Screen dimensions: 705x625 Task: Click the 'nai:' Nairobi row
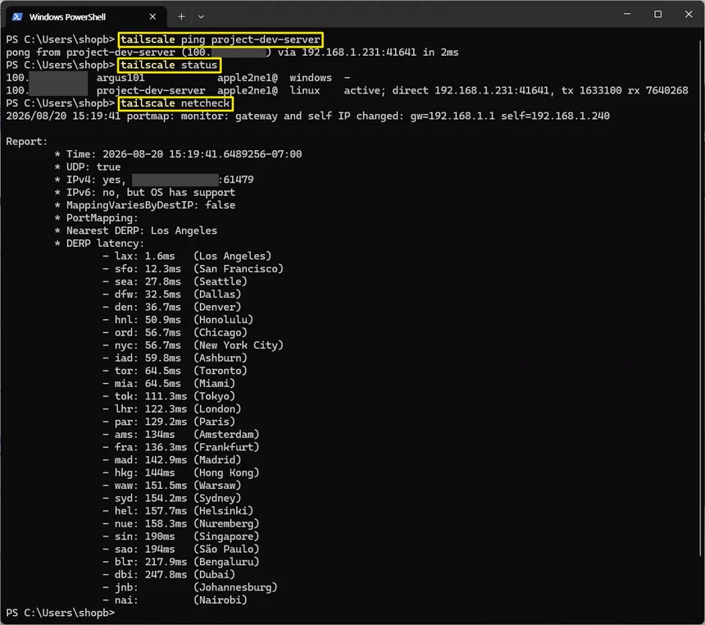175,600
